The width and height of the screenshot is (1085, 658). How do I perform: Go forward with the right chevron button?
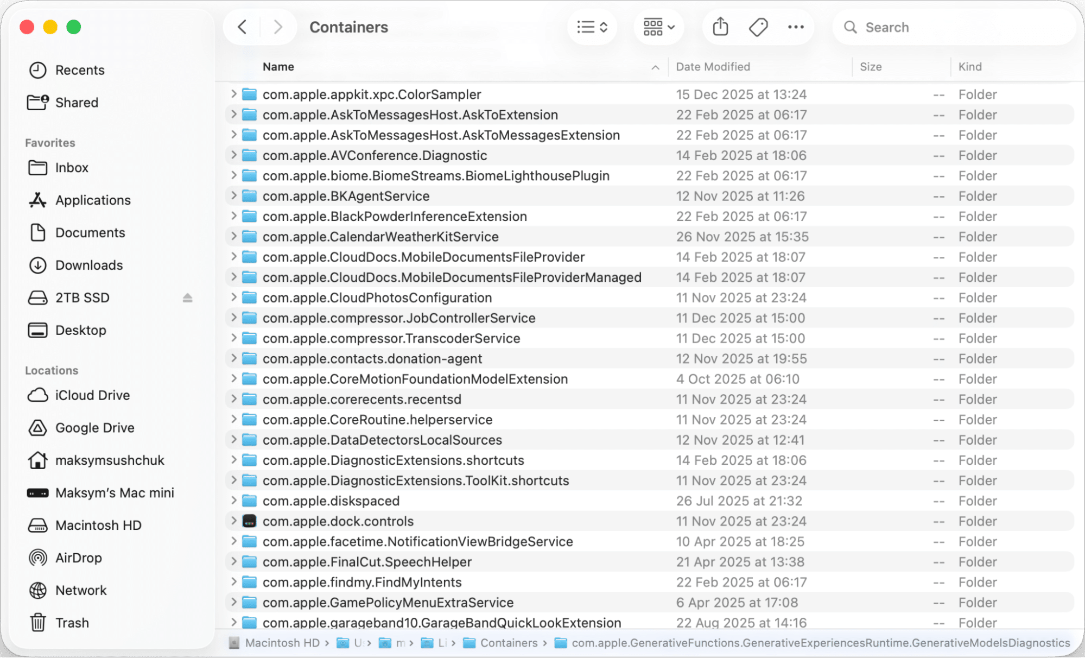[278, 27]
